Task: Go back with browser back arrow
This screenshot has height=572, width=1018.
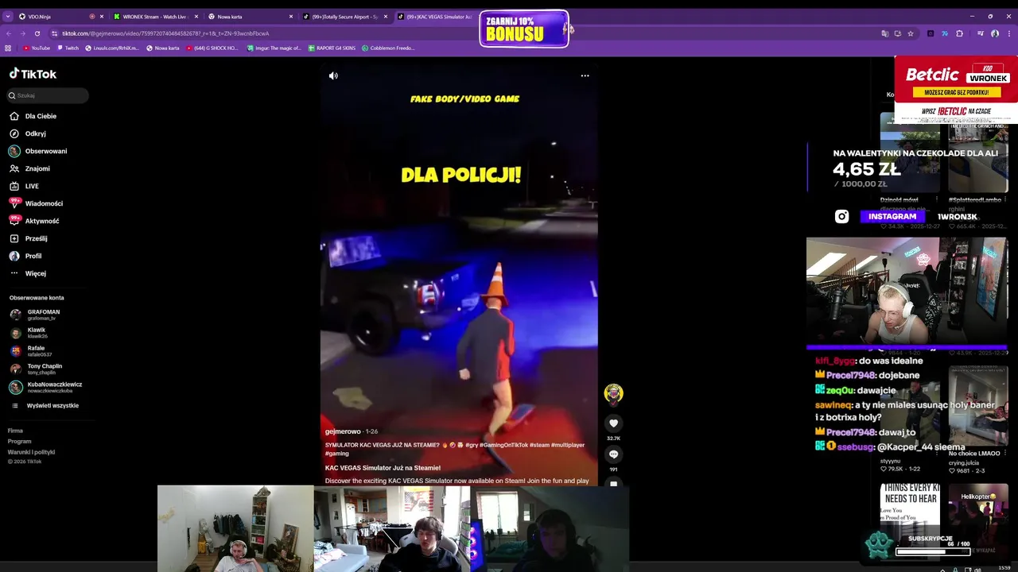Action: 9,33
